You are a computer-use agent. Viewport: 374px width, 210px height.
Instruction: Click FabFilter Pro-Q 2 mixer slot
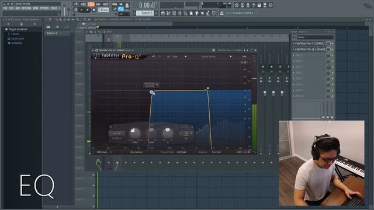coord(310,49)
